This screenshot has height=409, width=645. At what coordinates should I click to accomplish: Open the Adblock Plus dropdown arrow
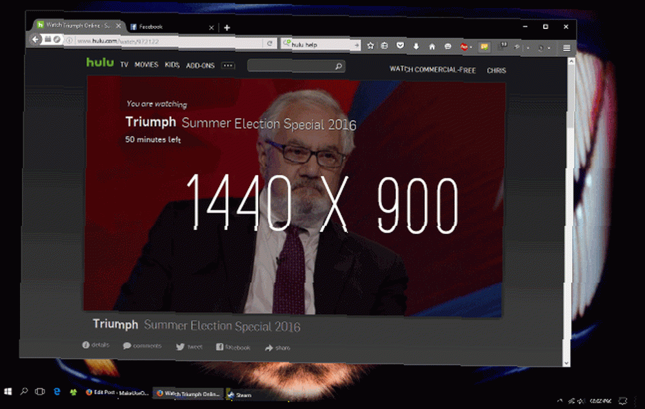pyautogui.click(x=471, y=47)
